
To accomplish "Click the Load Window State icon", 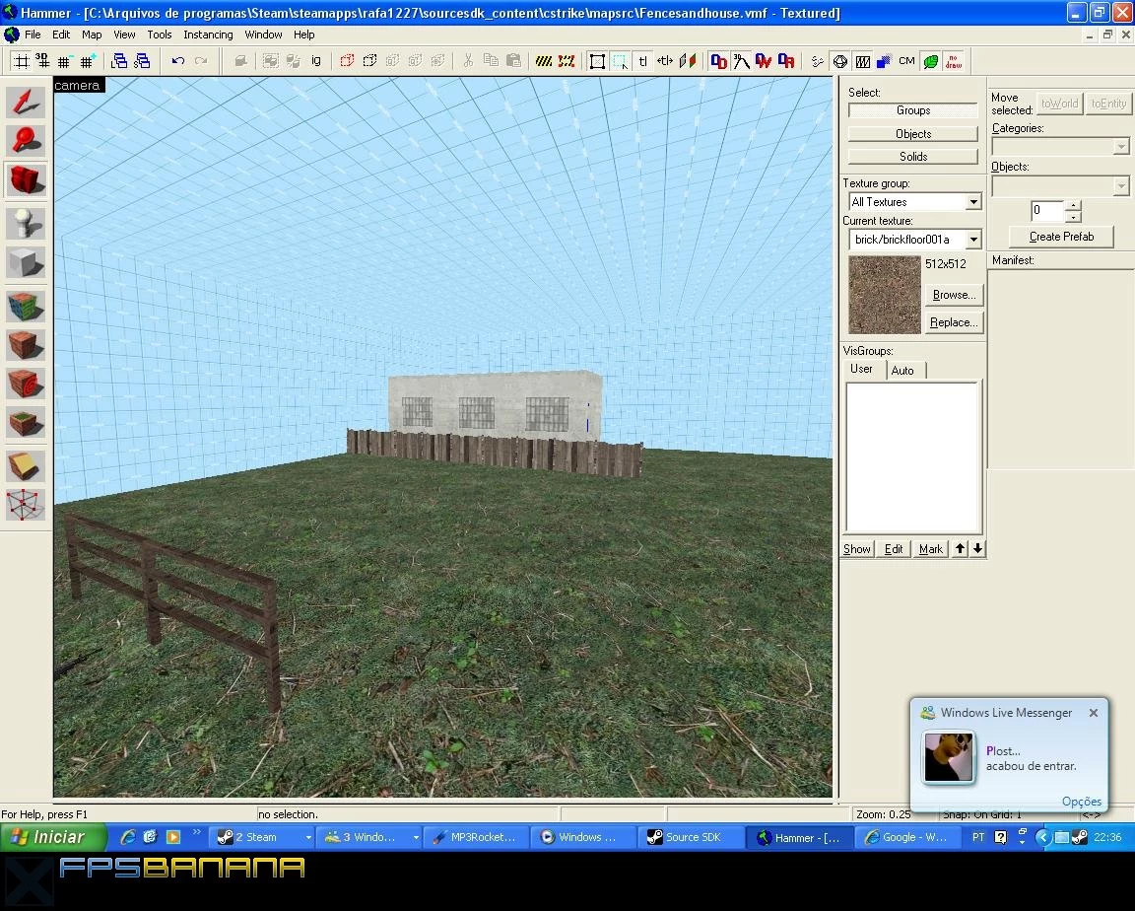I will 119,61.
